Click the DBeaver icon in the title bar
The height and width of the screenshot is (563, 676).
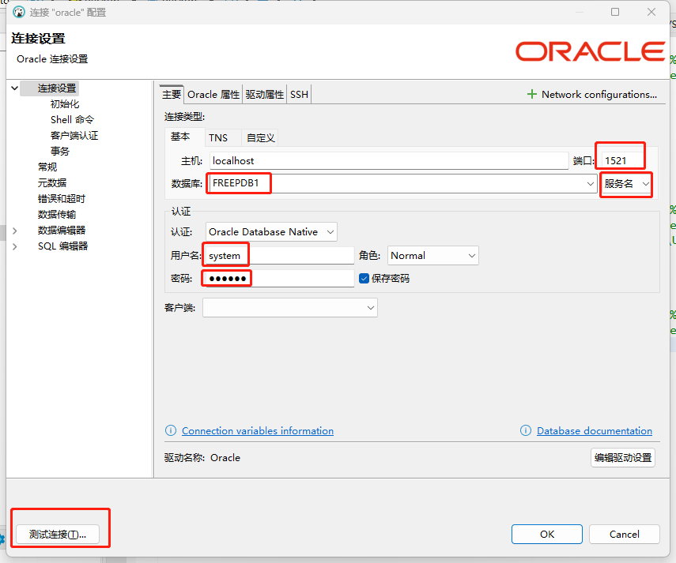tap(18, 12)
